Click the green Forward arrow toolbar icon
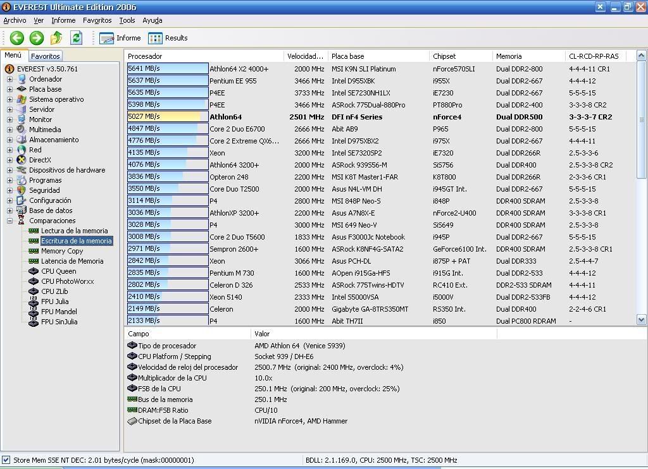The width and height of the screenshot is (648, 469). (36, 38)
